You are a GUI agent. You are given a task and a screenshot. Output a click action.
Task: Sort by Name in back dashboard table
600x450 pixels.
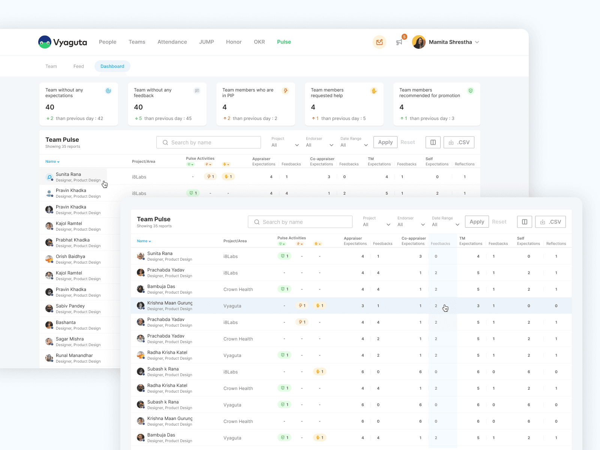click(52, 162)
